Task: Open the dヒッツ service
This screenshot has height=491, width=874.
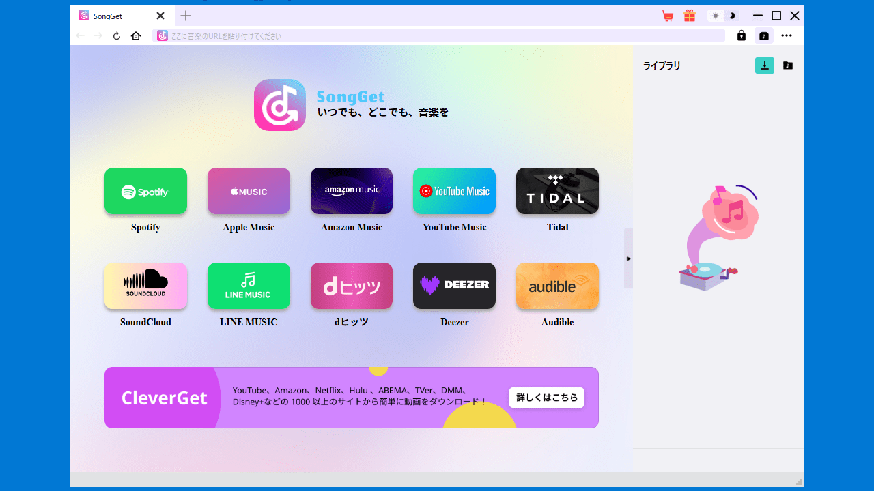Action: [x=351, y=286]
